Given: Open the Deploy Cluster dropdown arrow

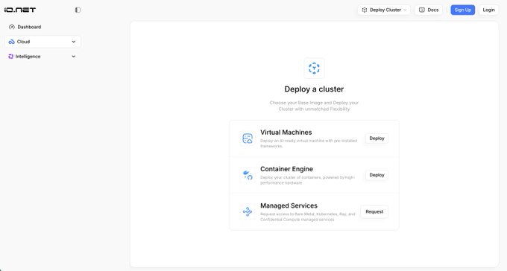Looking at the screenshot, I should 405,10.
